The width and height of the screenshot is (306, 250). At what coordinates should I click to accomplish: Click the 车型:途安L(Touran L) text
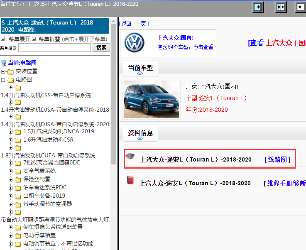point(216,98)
